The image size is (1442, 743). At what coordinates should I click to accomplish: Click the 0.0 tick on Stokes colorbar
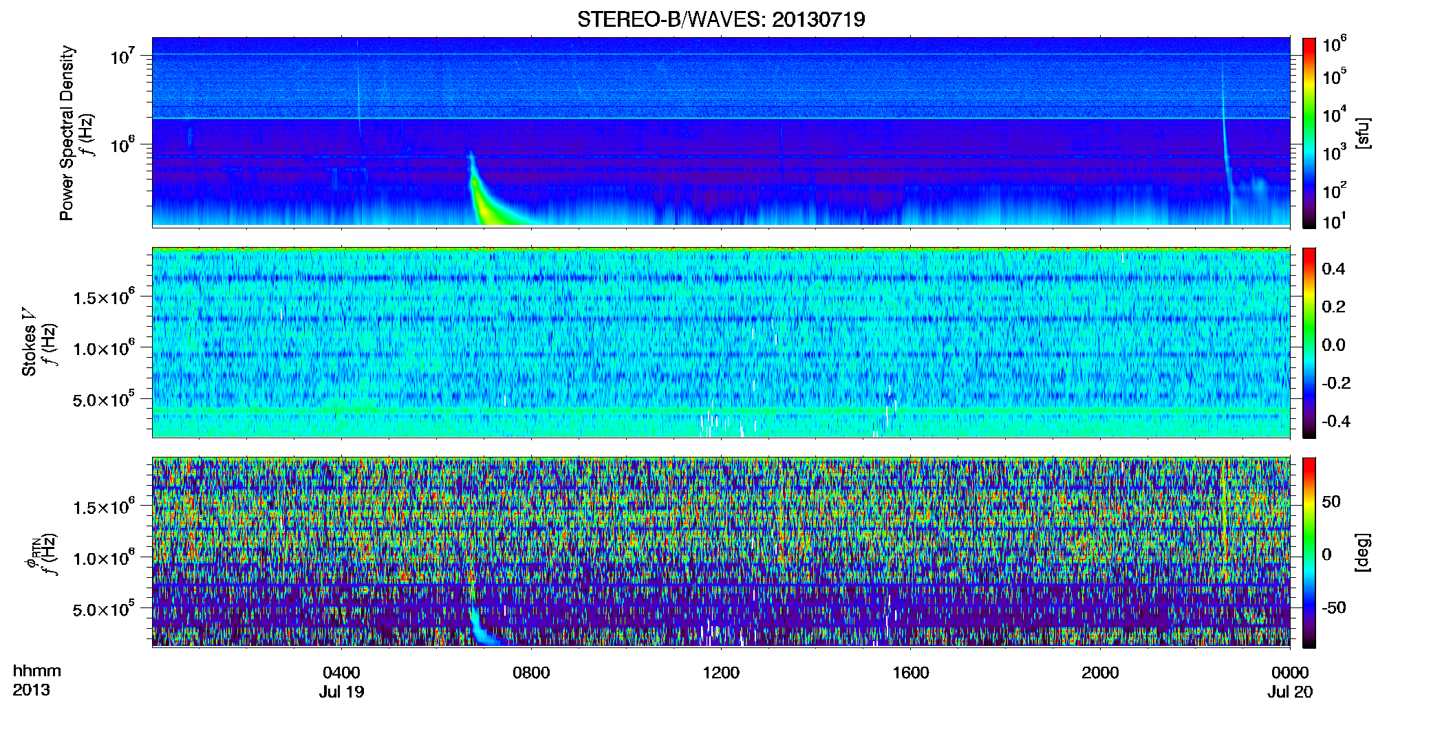point(1333,345)
